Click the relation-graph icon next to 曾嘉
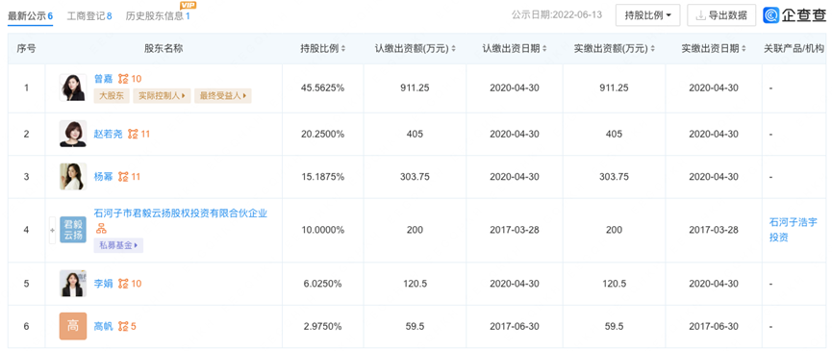Viewport: 832px width, 351px height. click(x=124, y=79)
